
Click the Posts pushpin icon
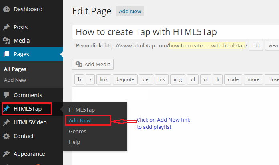pos(6,27)
